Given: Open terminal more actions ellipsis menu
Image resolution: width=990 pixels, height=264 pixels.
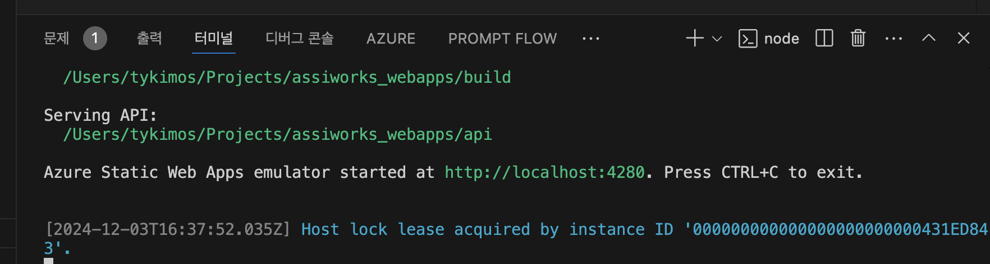Looking at the screenshot, I should click(x=893, y=39).
